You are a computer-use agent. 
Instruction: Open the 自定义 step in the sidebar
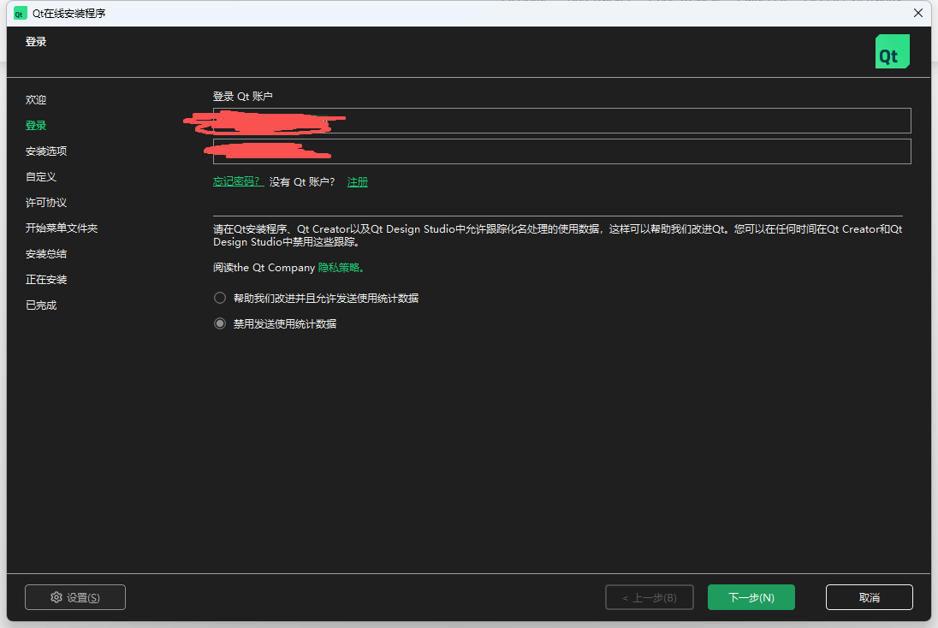point(41,177)
